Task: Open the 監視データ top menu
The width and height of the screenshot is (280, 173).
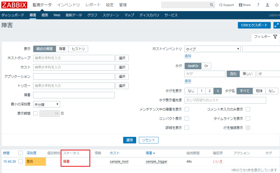Action: pos(42,5)
